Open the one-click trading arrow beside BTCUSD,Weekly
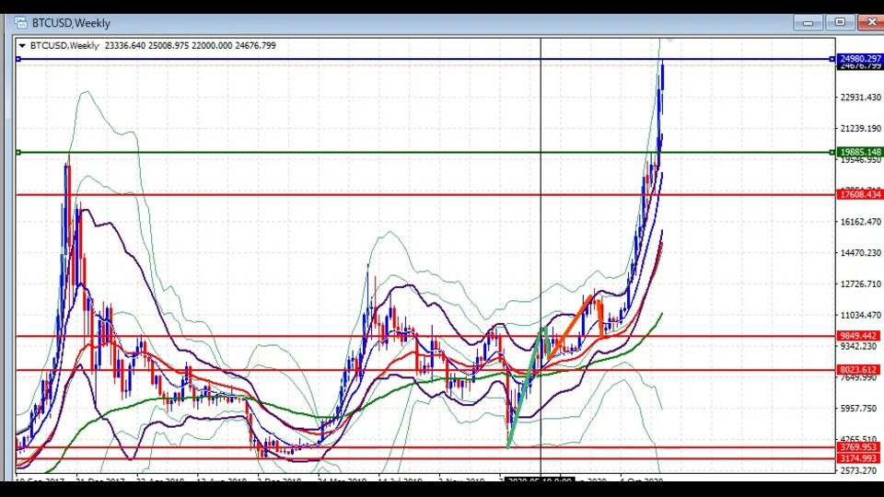This screenshot has height=497, width=884. point(22,44)
